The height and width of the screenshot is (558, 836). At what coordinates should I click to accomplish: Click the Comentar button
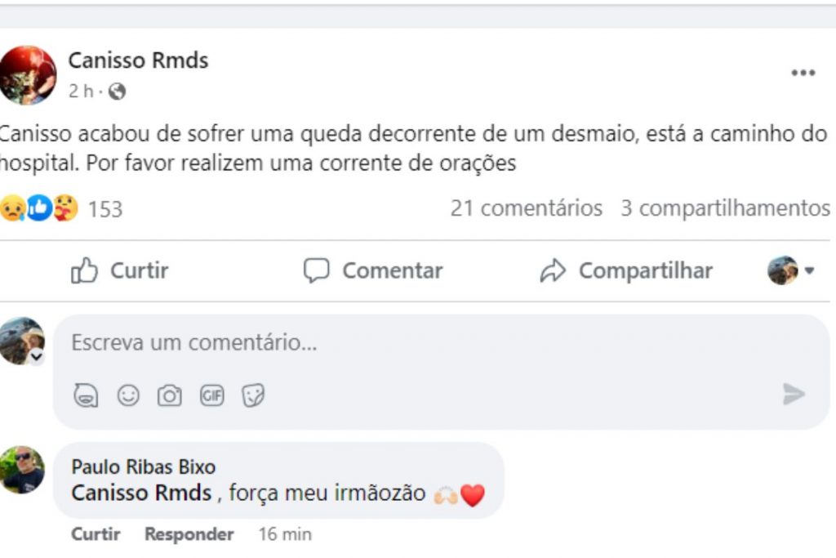[373, 270]
